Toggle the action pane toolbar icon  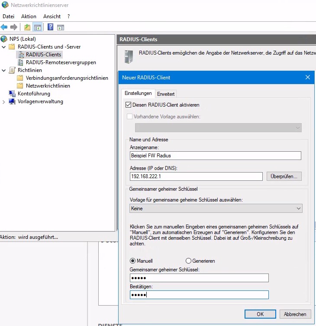point(61,27)
